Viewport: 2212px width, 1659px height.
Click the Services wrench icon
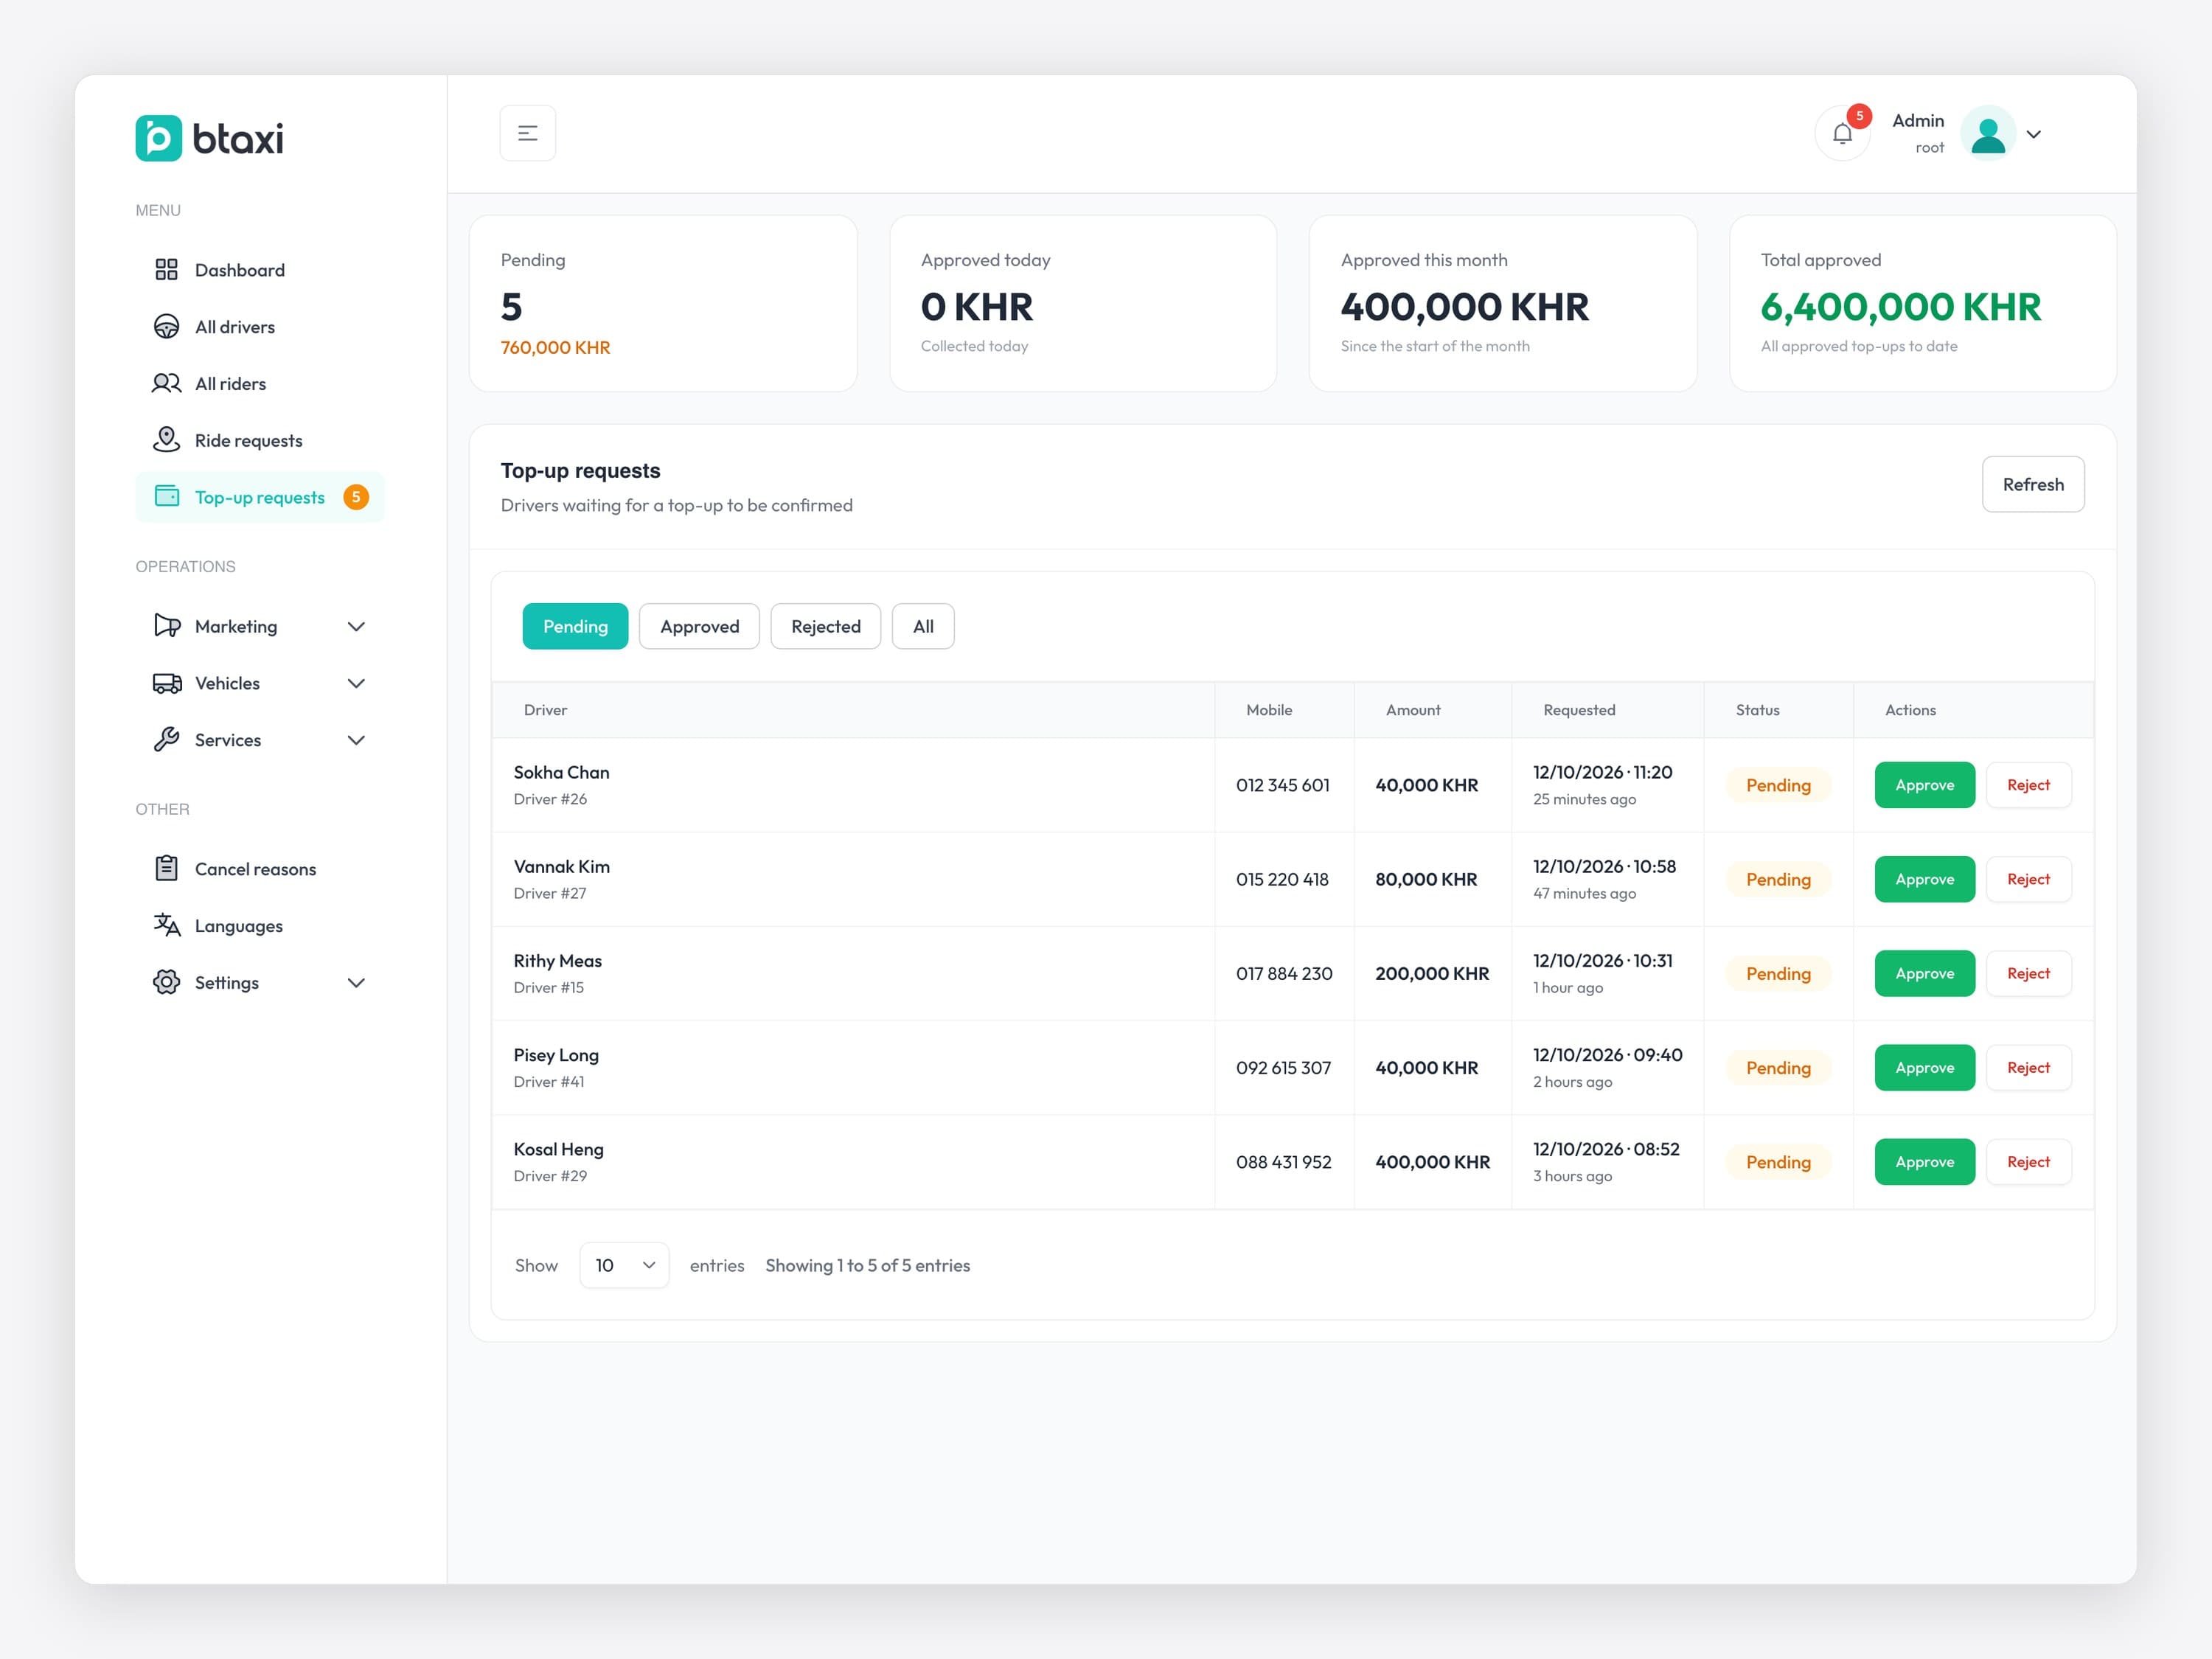click(x=166, y=740)
